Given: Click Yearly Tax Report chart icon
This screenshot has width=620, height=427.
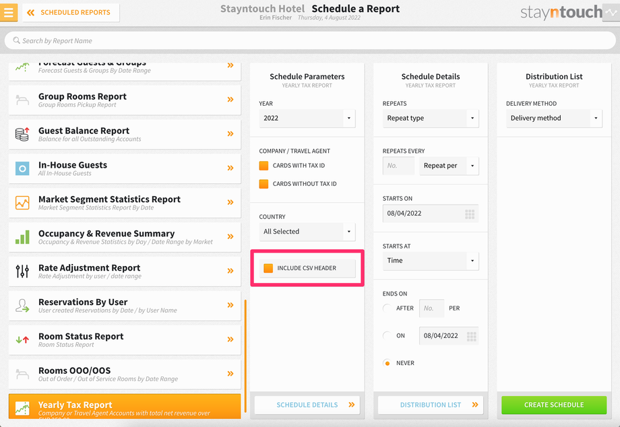Looking at the screenshot, I should tap(22, 408).
